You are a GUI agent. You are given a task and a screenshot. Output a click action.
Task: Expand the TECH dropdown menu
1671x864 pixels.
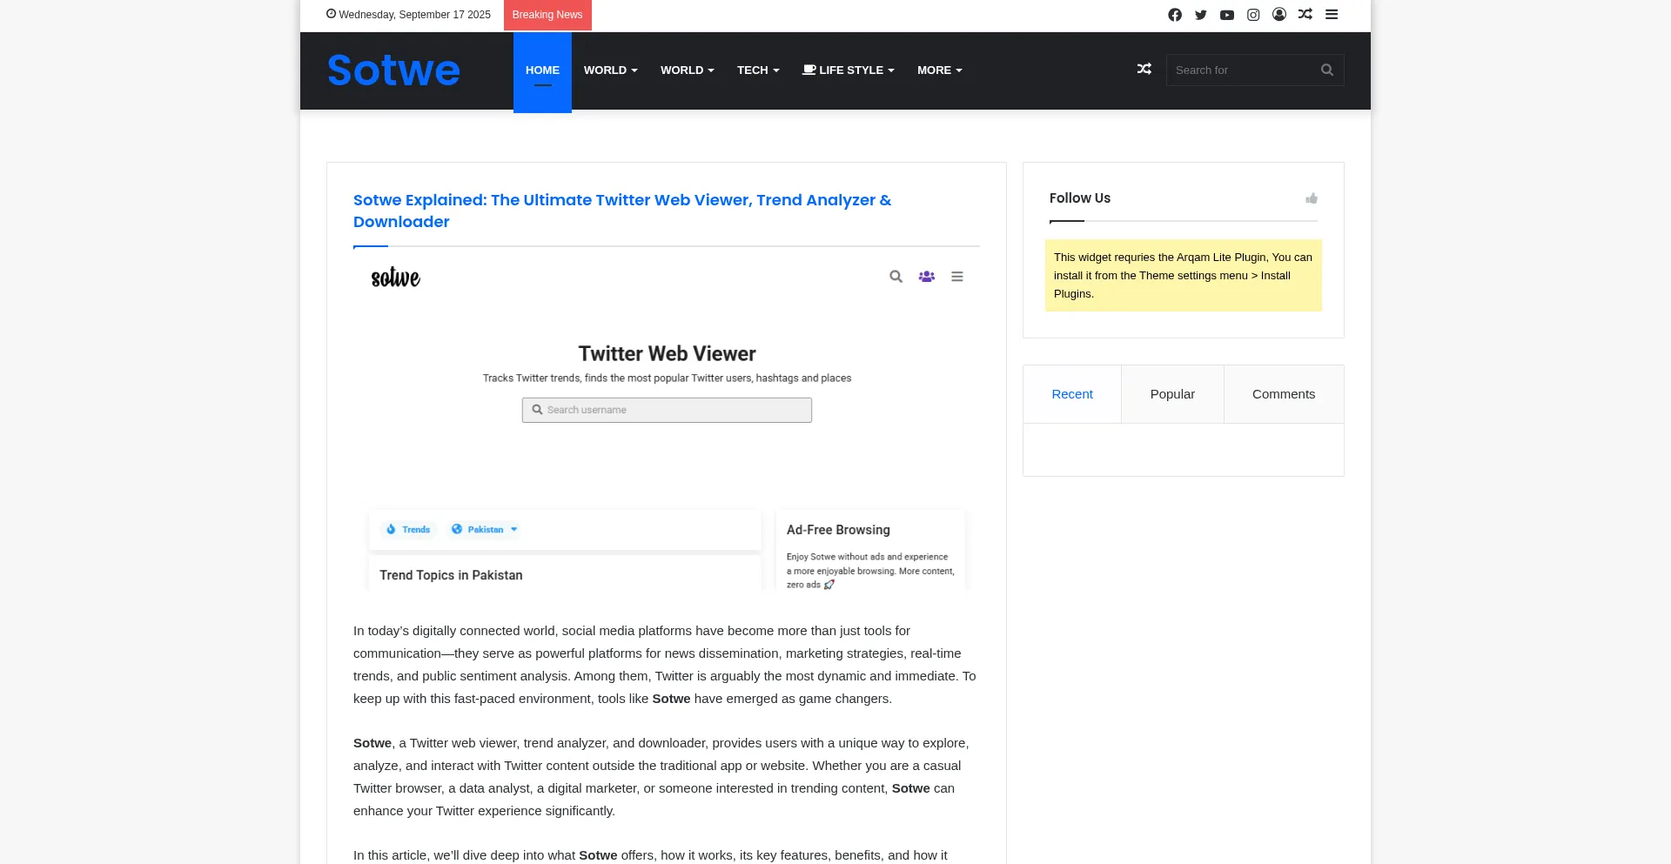758,70
